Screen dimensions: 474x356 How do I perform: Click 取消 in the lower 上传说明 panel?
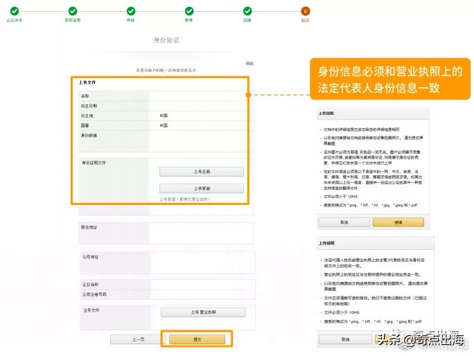345,339
